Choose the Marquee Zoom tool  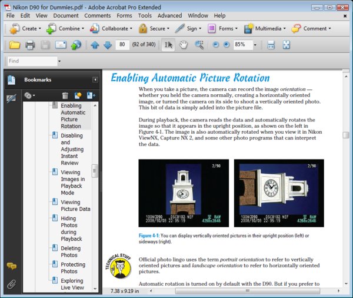click(199, 45)
